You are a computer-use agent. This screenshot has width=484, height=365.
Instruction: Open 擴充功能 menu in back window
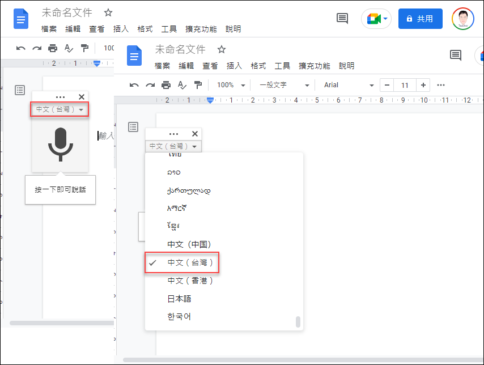pos(201,29)
